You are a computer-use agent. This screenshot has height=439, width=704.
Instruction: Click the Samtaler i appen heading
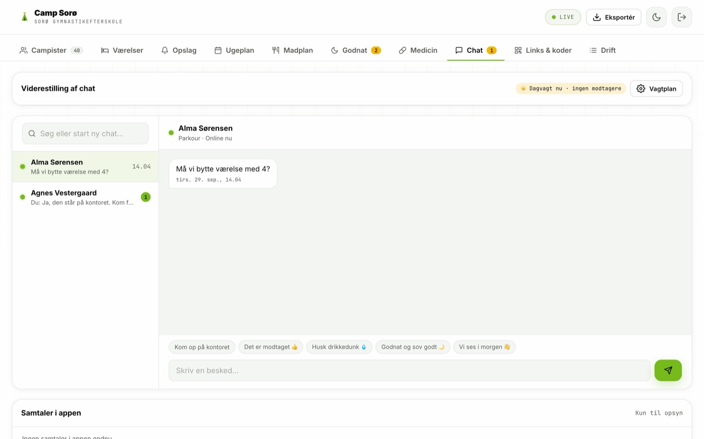point(51,413)
